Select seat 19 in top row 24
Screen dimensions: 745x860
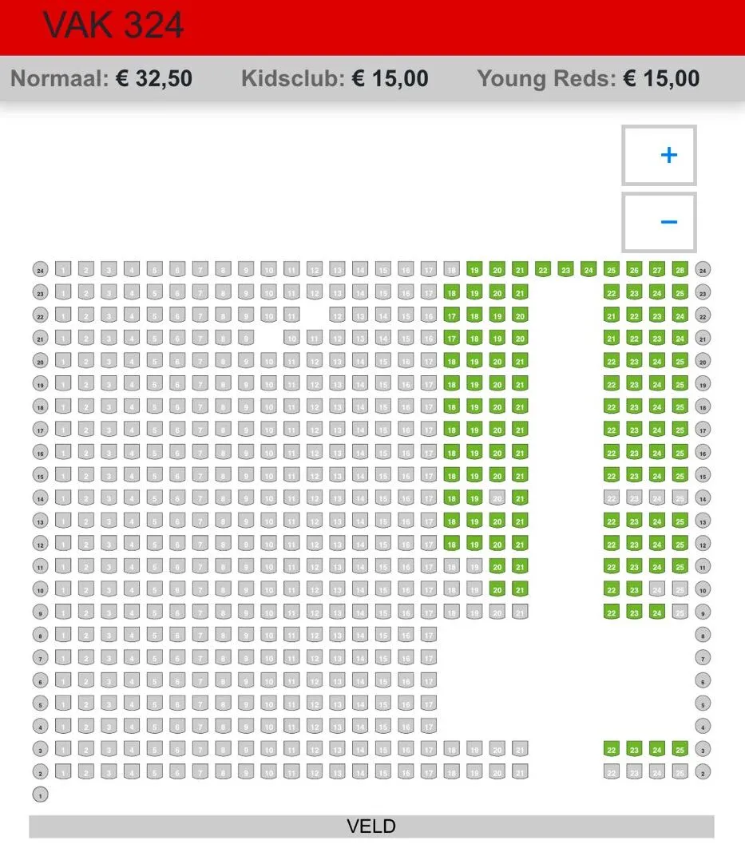tap(474, 270)
